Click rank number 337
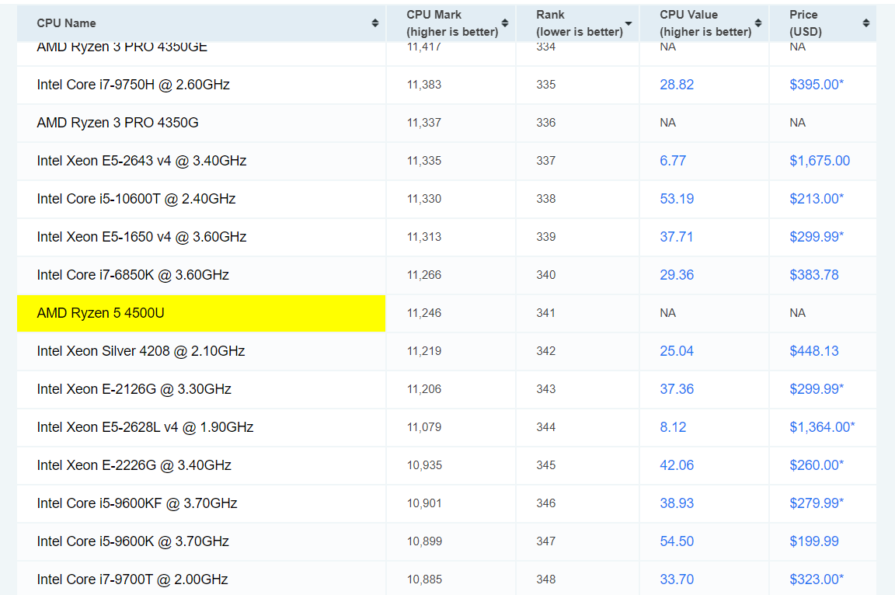Screen dimensions: 895x595 point(545,161)
